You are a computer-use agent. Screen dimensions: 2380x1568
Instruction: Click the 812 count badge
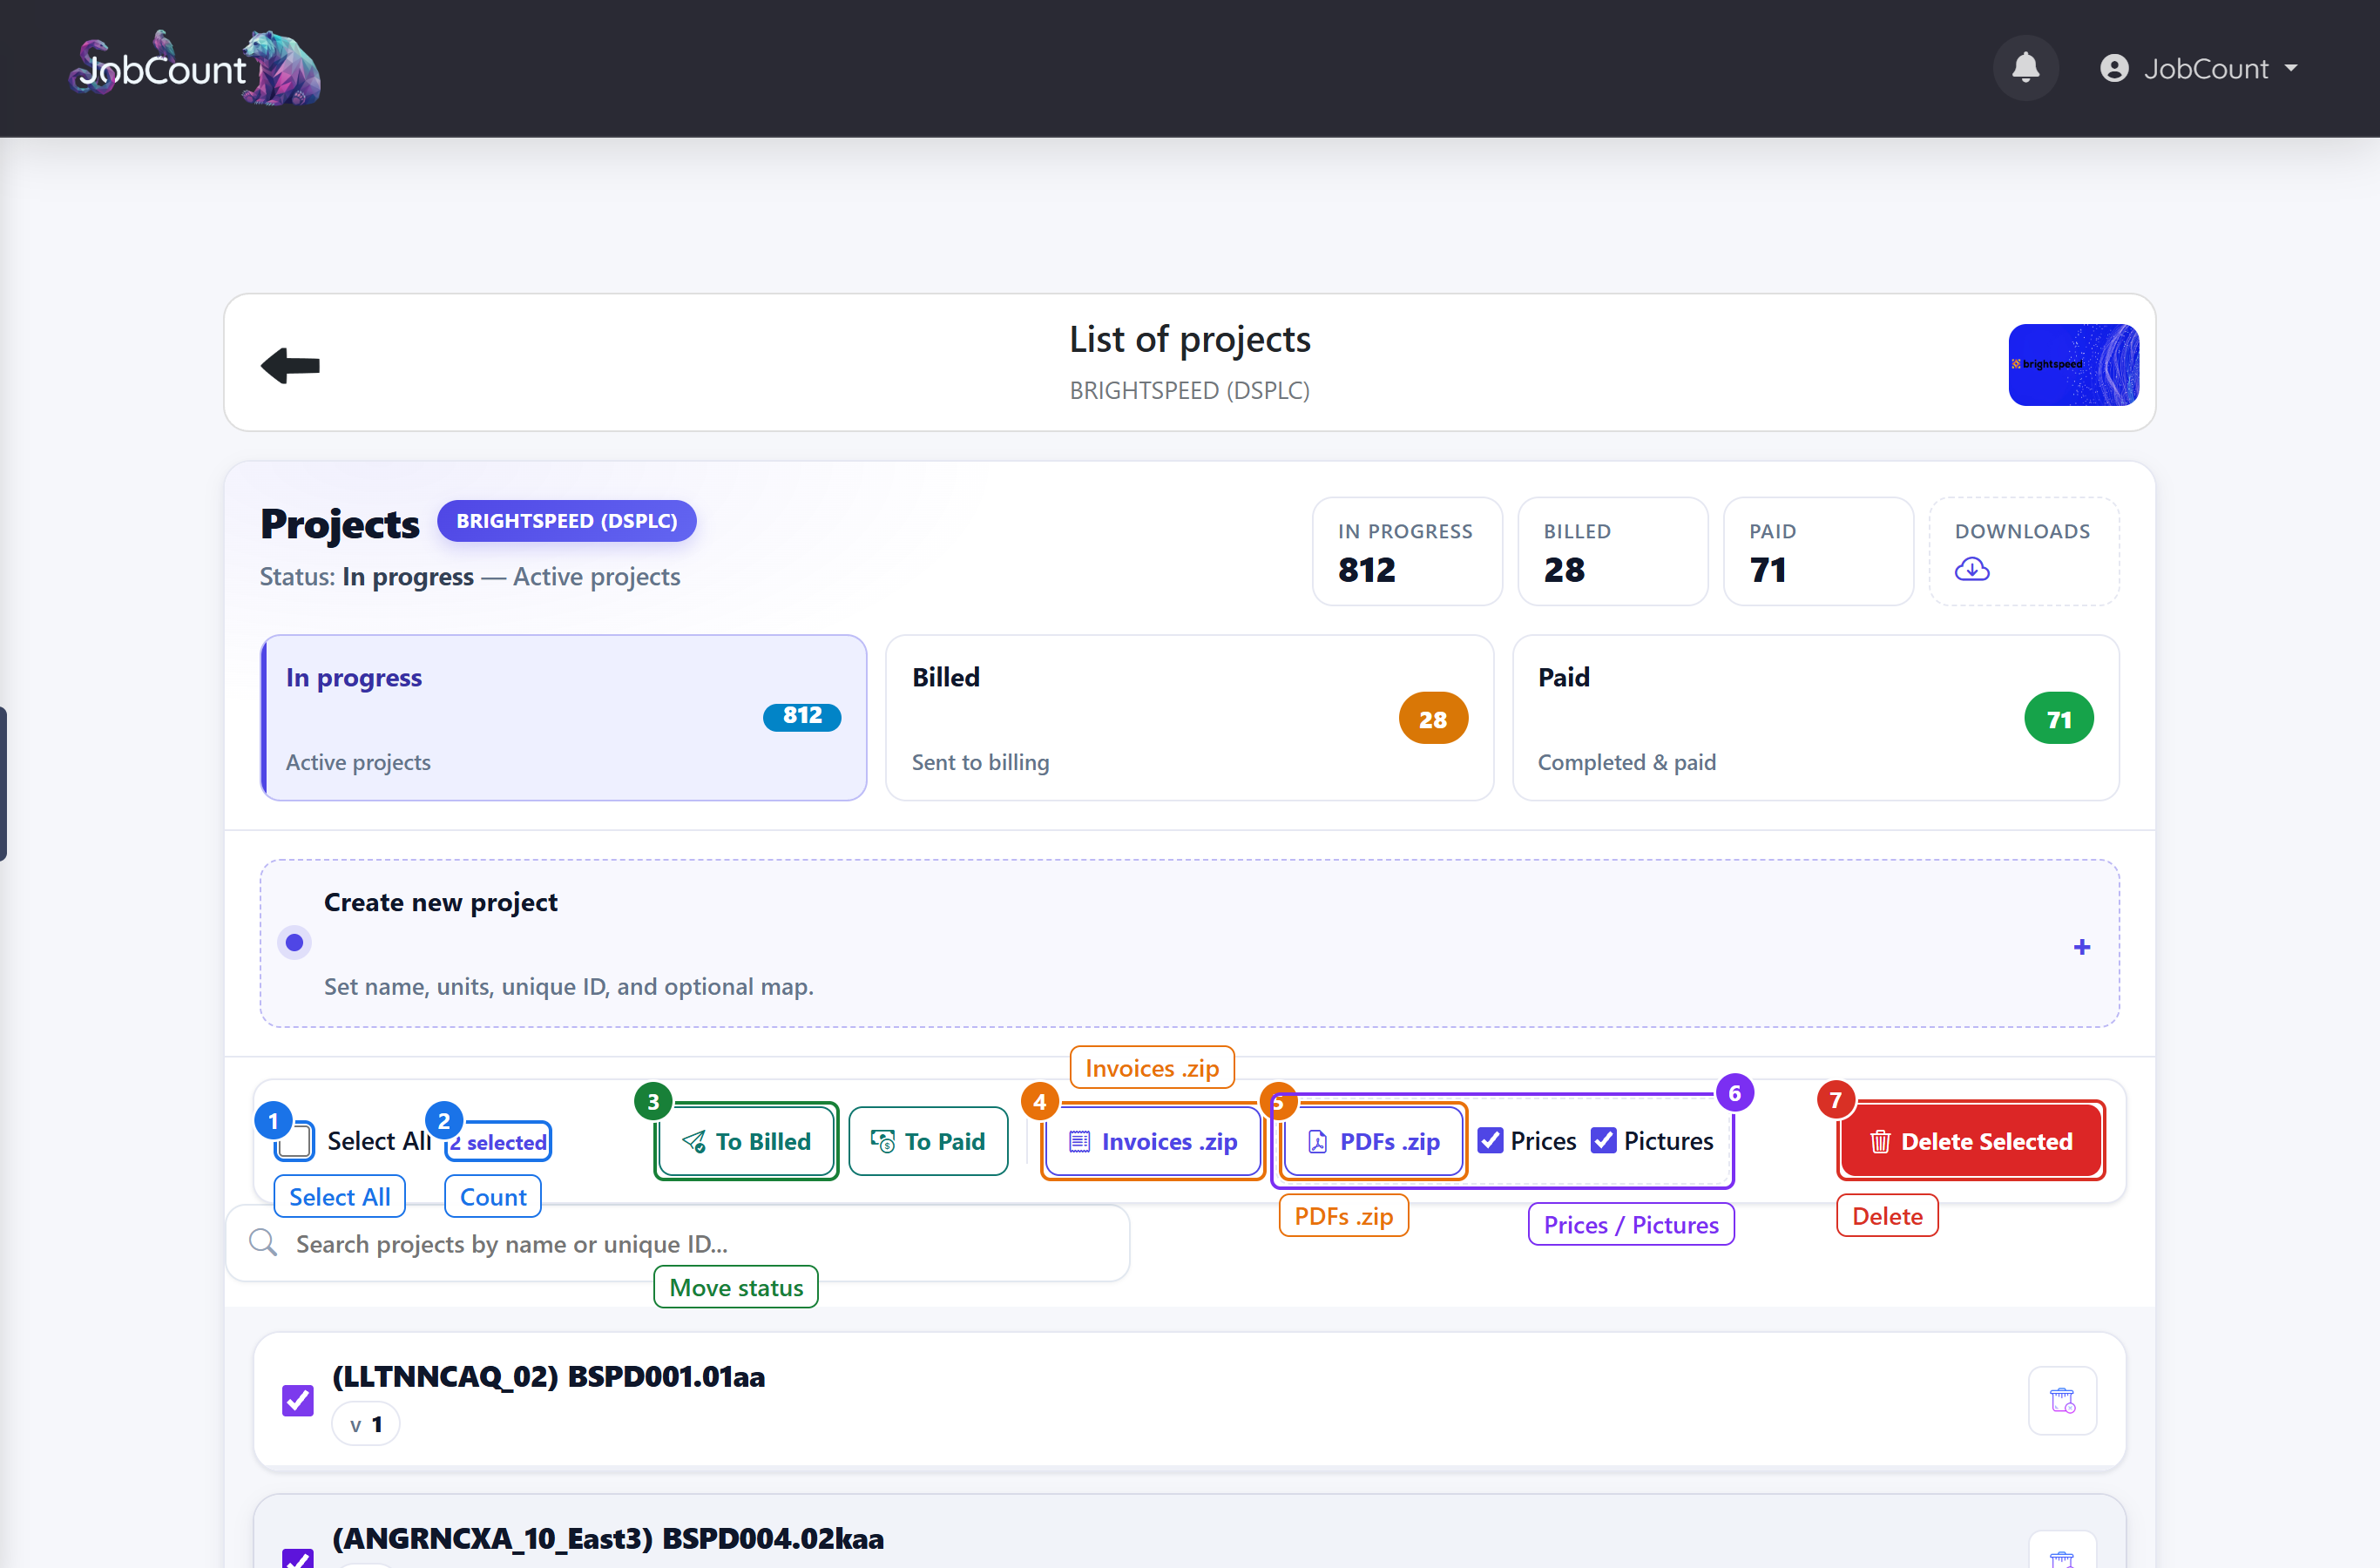click(x=802, y=716)
